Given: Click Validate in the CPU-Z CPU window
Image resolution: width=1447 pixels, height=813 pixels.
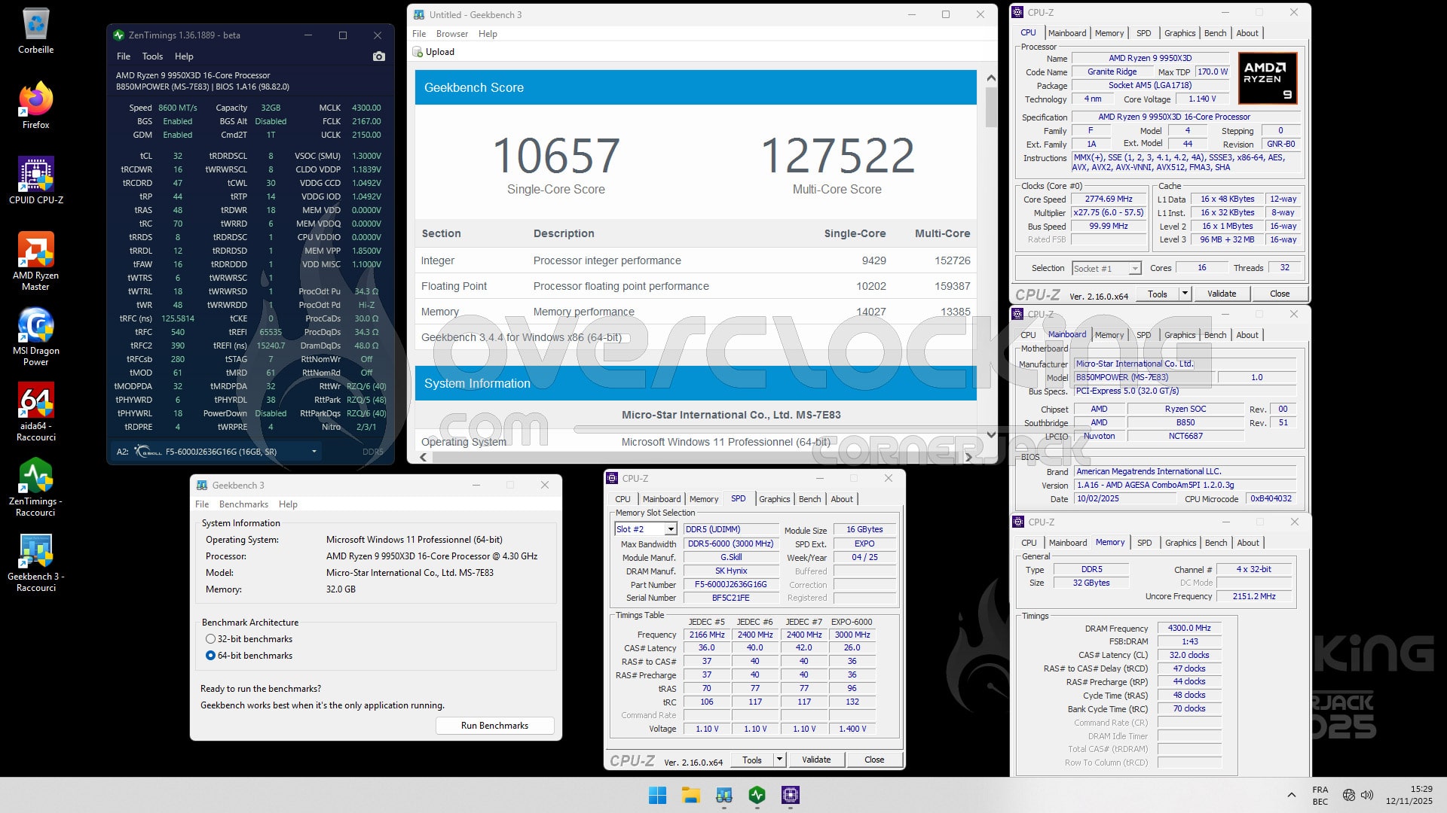Looking at the screenshot, I should pos(1222,294).
